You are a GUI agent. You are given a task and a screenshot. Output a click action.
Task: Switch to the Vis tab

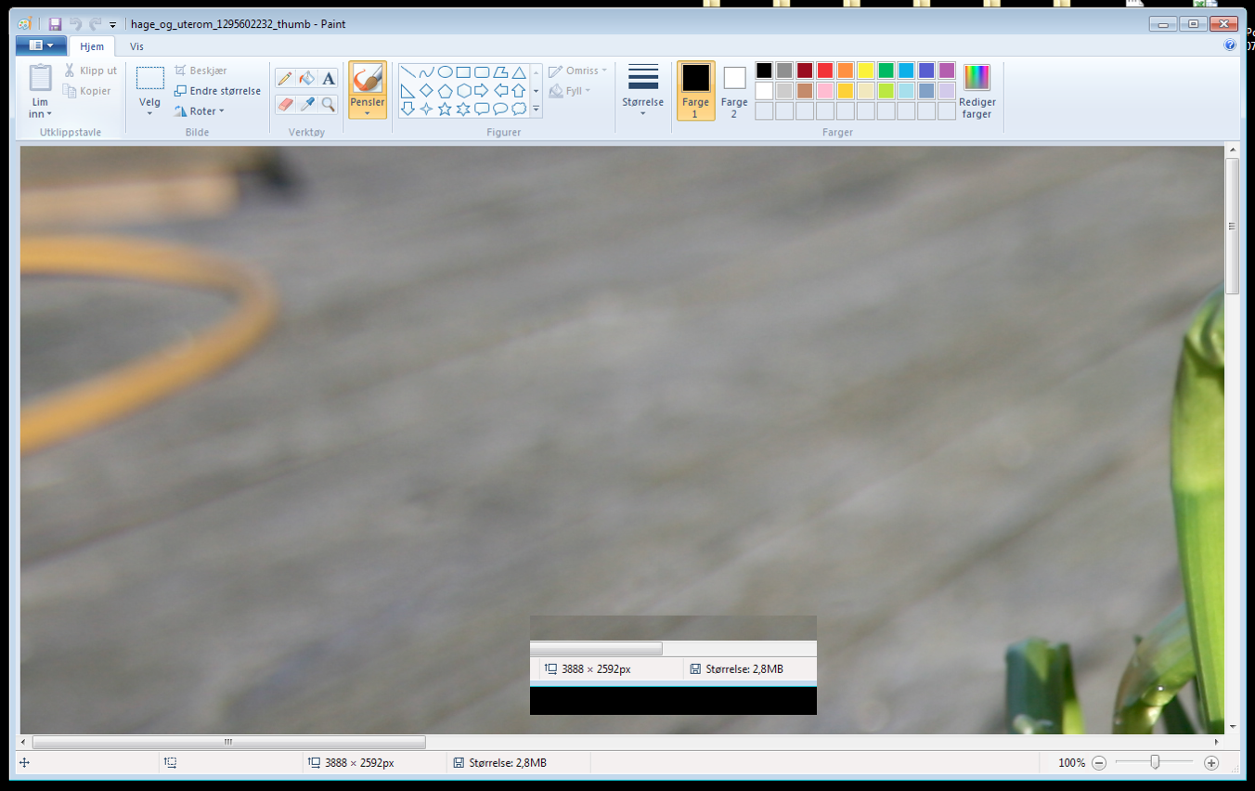[136, 46]
